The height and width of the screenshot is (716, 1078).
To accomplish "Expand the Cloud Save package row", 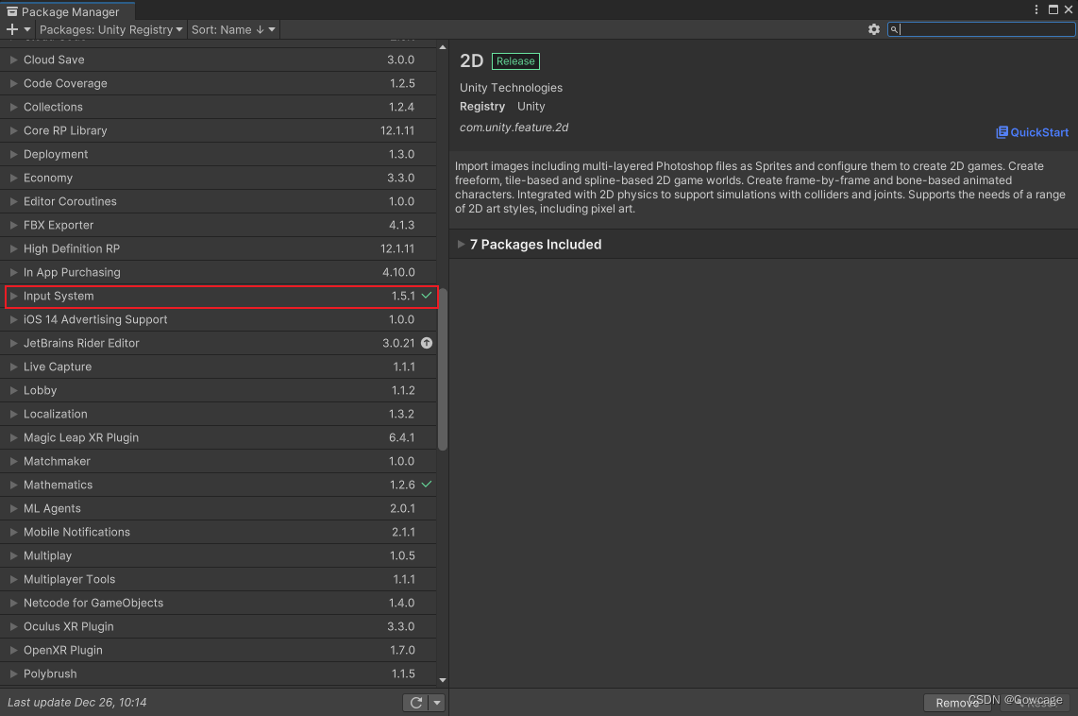I will [13, 60].
